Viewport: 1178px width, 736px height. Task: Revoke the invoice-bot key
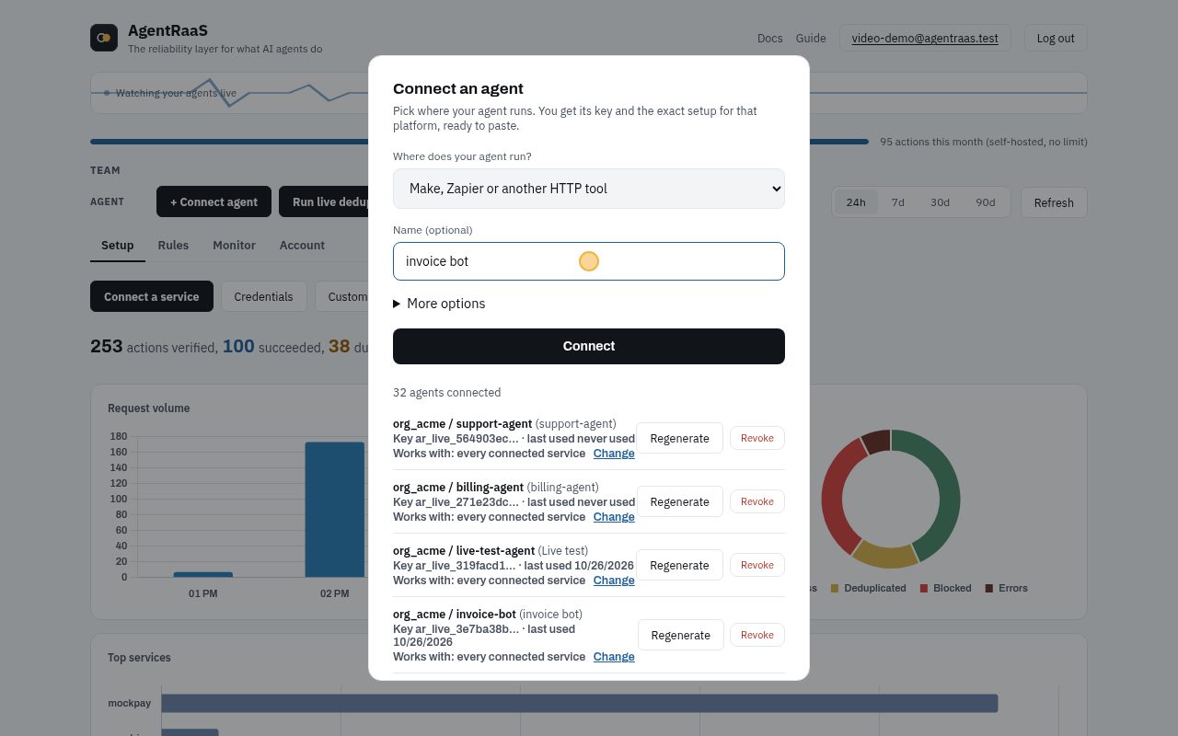point(757,635)
